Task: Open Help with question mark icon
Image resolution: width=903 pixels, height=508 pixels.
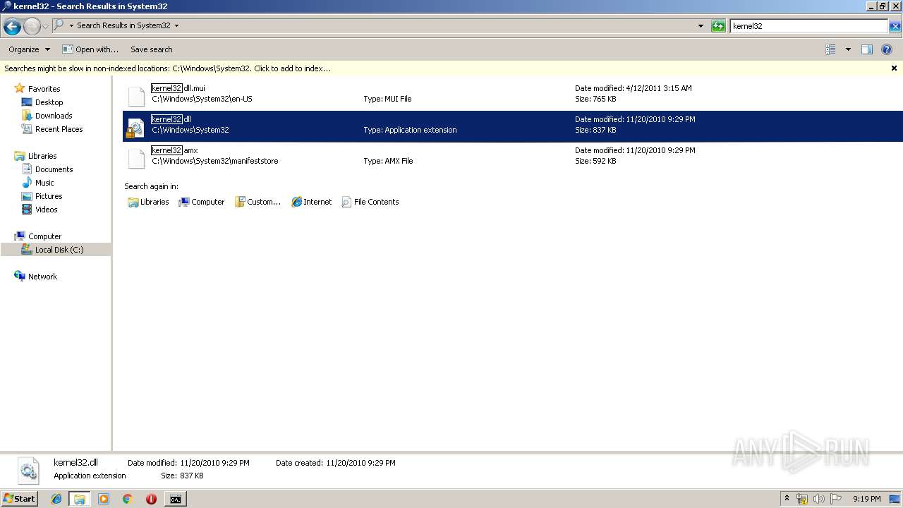Action: 887,49
